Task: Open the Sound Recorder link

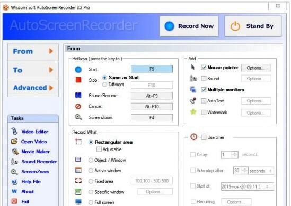Action: tap(39, 162)
